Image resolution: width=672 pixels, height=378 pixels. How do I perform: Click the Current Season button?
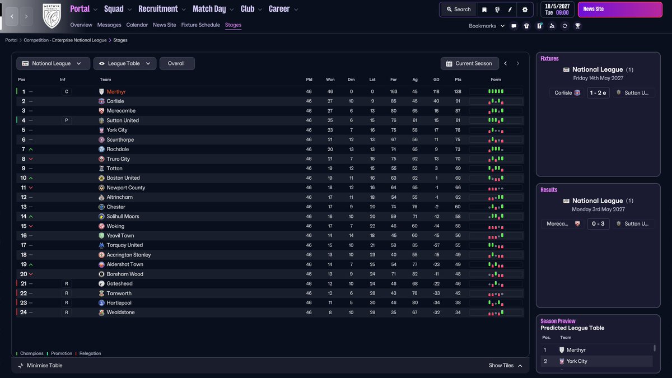(470, 64)
